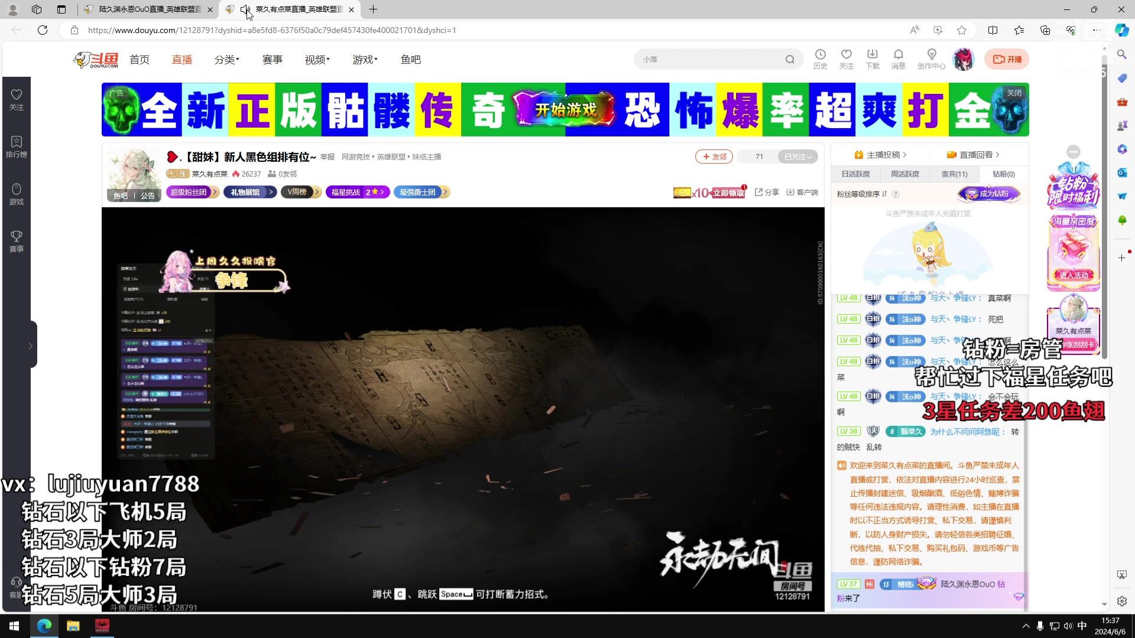Open 直播回看 replay link
1135x638 pixels.
[x=973, y=155]
